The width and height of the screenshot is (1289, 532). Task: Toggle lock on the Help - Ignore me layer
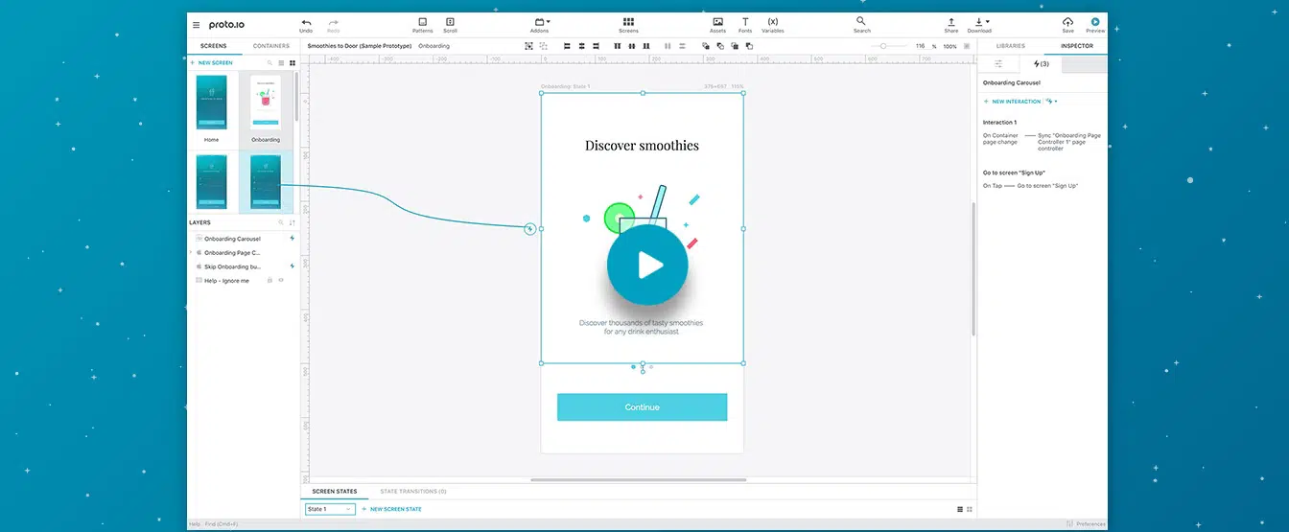(270, 280)
